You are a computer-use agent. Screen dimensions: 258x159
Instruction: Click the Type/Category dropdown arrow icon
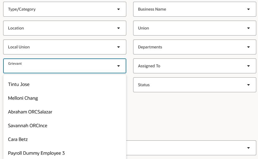tap(119, 9)
